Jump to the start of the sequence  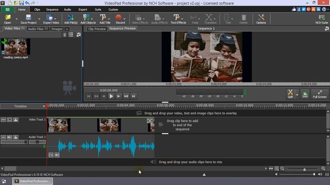89,96
